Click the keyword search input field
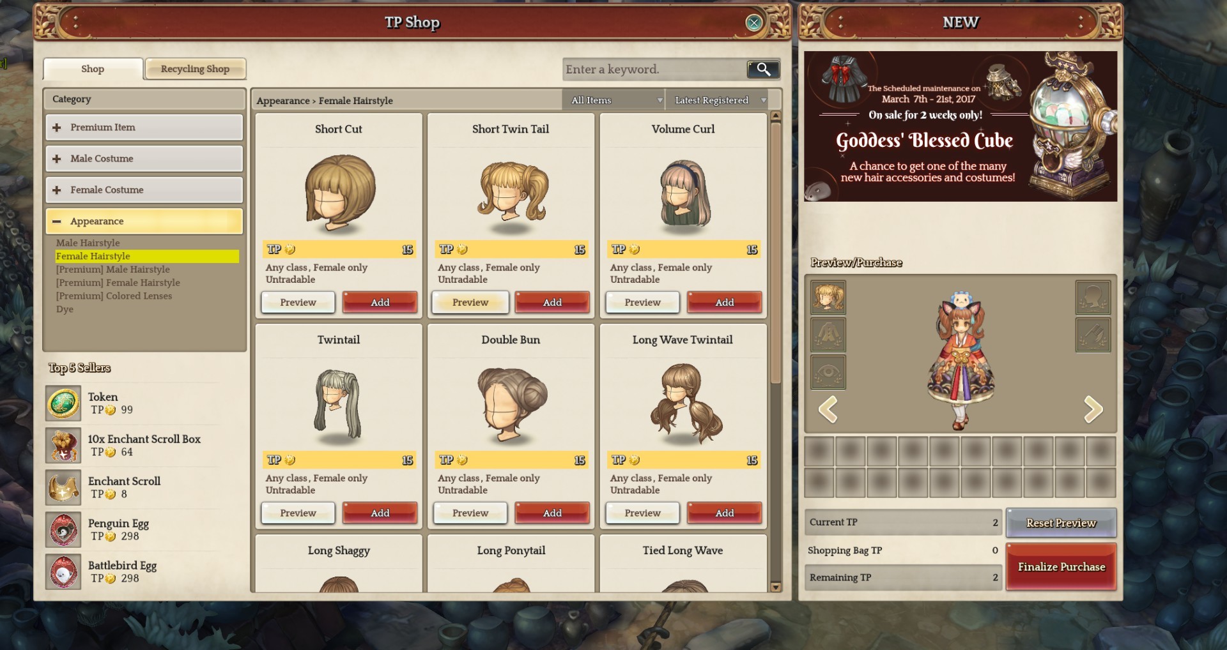 click(x=654, y=69)
